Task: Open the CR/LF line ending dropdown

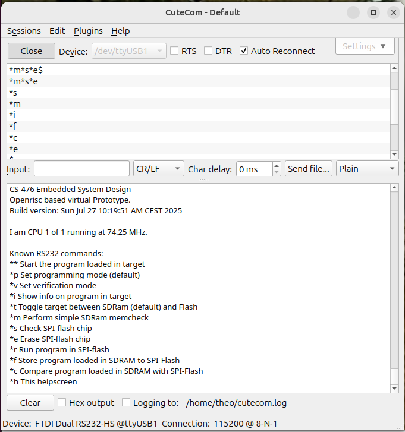Action: (158, 169)
